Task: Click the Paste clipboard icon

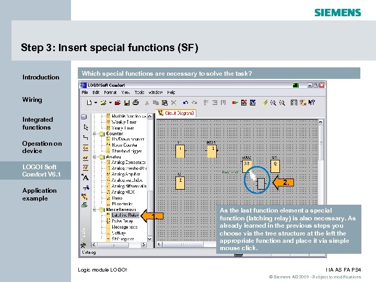Action: [x=164, y=103]
